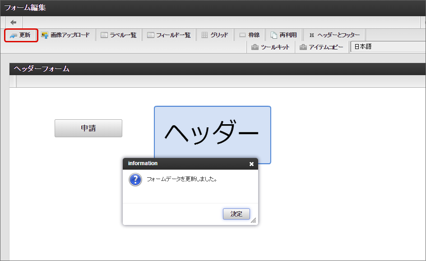Open the ラベル一覧 label list
The width and height of the screenshot is (426, 261).
tap(119, 34)
